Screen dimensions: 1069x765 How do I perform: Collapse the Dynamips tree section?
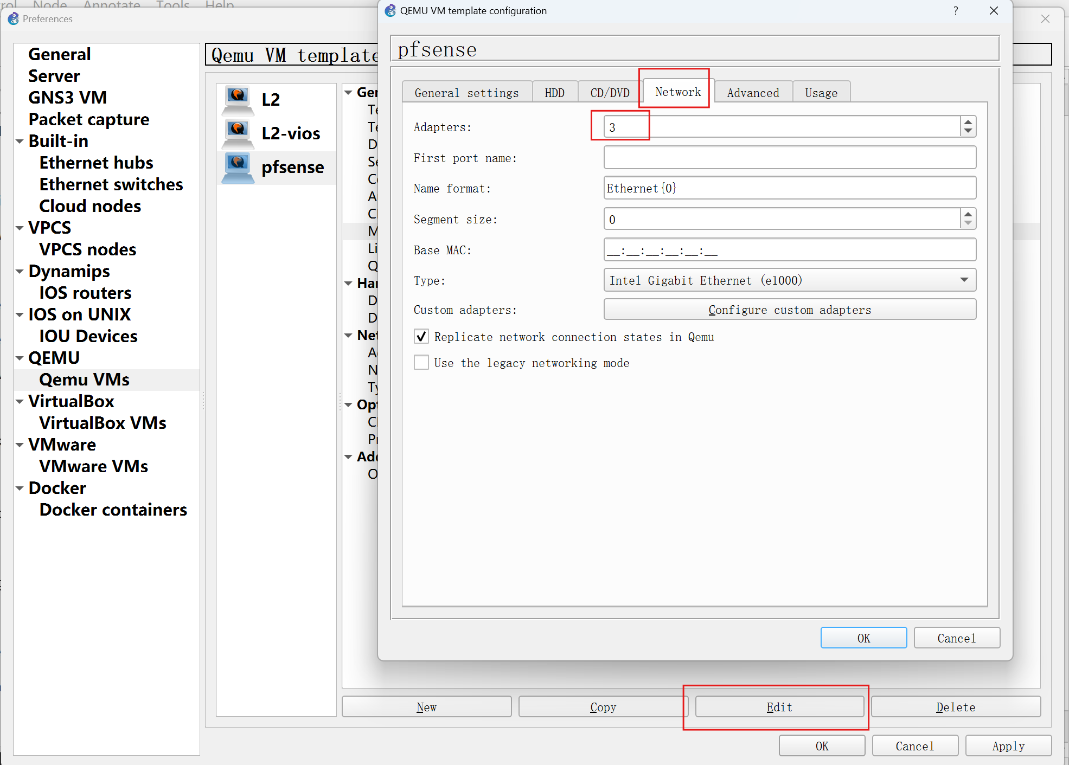[20, 272]
